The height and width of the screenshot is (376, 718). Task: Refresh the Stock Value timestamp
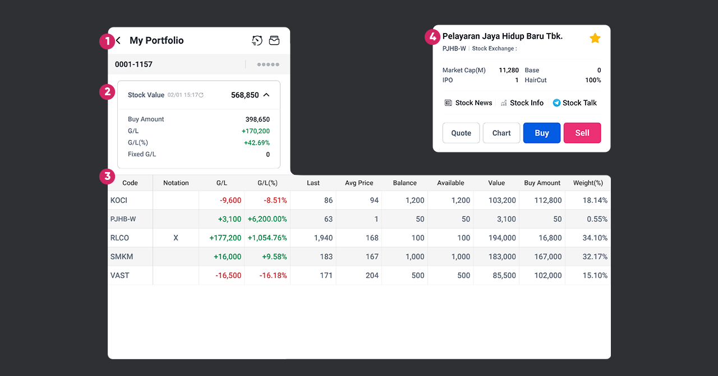201,95
